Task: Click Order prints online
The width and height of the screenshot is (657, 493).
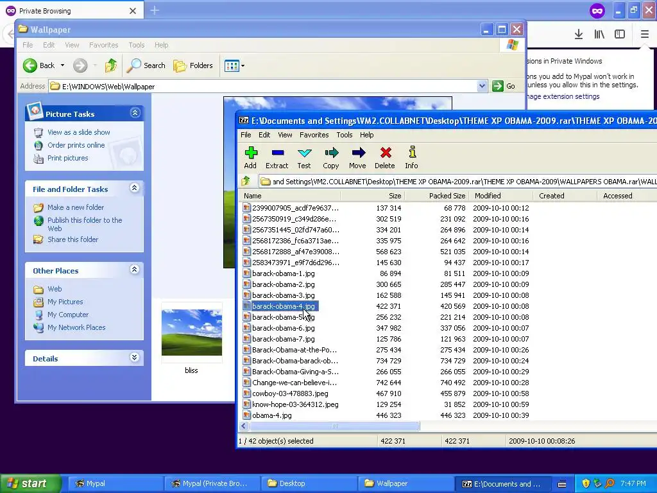Action: [76, 145]
